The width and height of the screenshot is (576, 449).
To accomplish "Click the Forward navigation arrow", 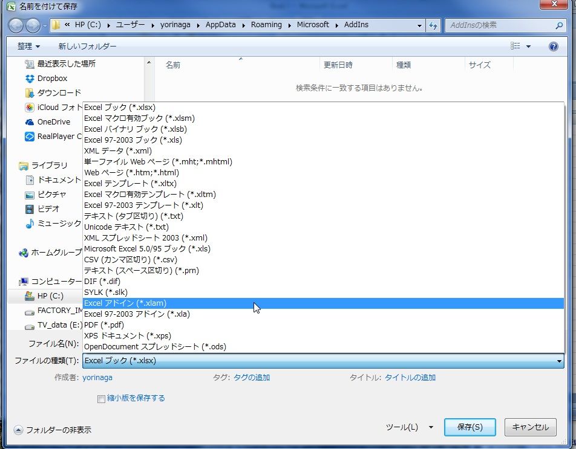I will pos(33,25).
